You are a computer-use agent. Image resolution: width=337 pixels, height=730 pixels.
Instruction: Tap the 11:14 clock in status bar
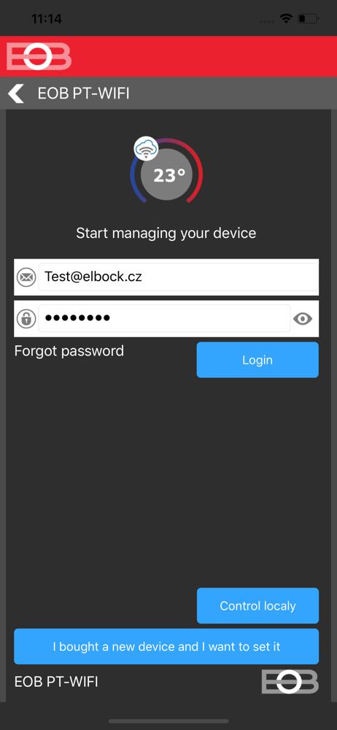click(x=47, y=19)
